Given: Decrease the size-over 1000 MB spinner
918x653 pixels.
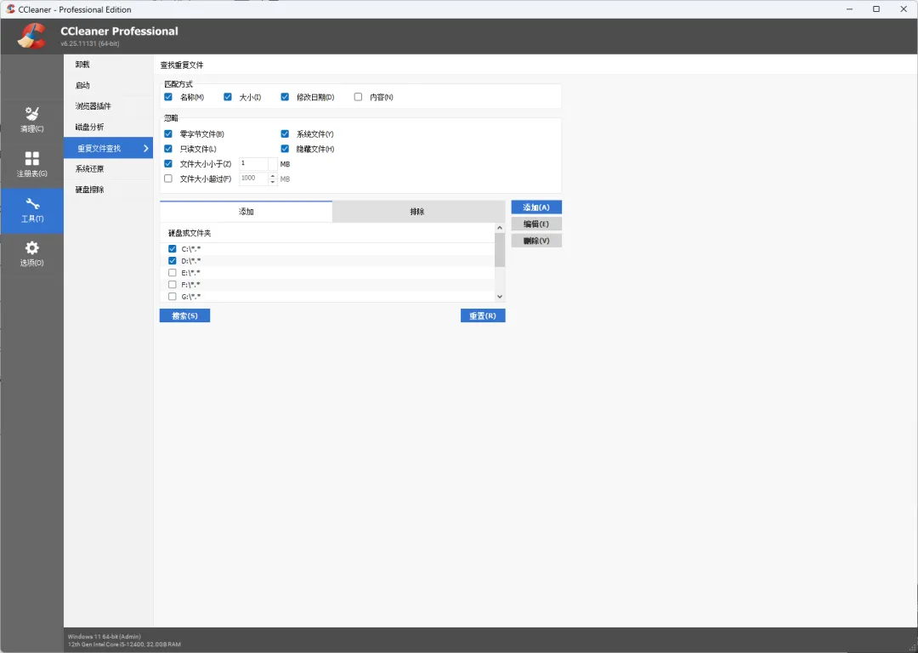Looking at the screenshot, I should coord(273,182).
